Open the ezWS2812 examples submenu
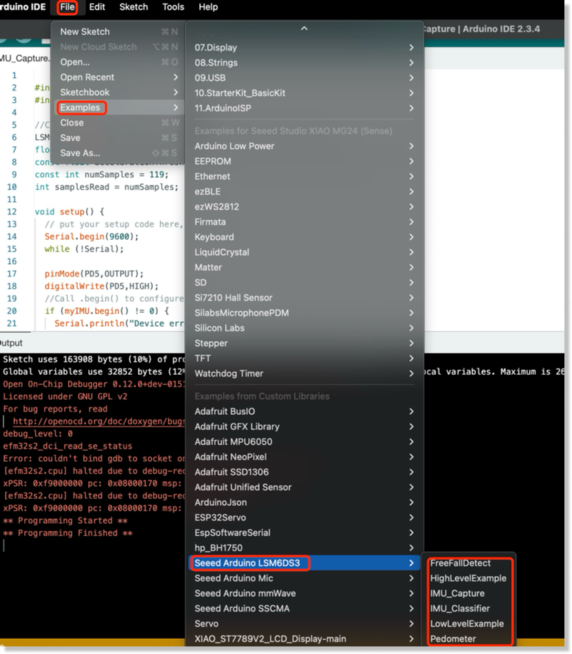This screenshot has width=572, height=654. [304, 207]
